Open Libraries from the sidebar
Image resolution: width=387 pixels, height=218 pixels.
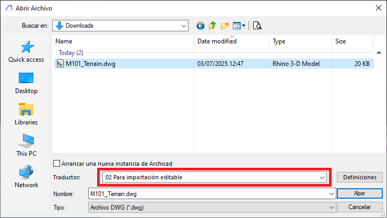[x=26, y=115]
